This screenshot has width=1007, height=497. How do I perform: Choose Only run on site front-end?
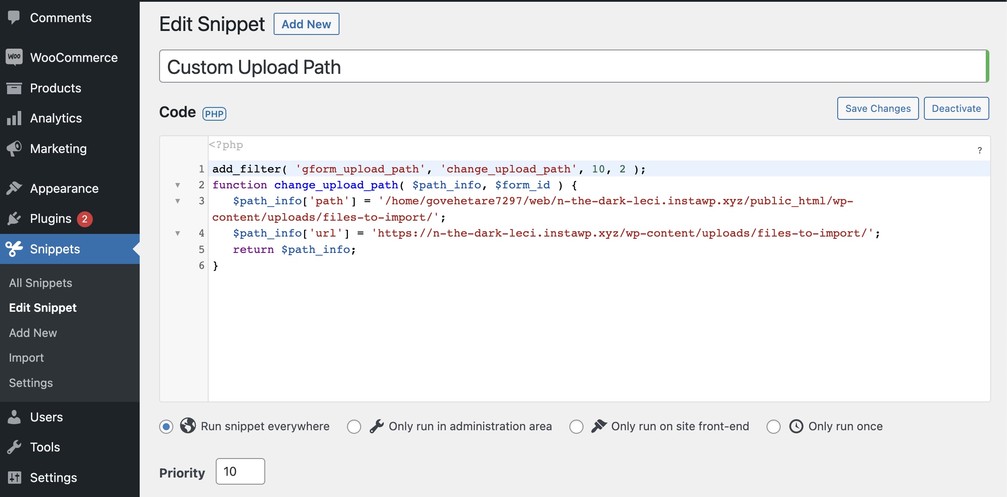tap(576, 427)
